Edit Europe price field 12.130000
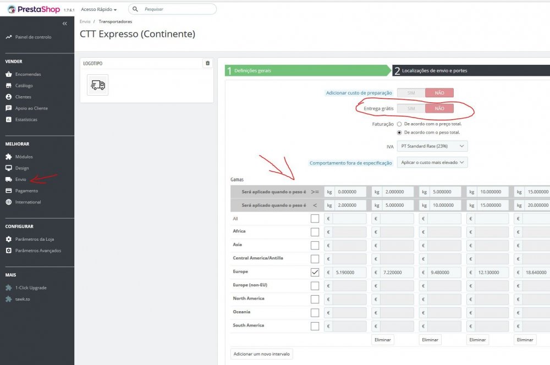This screenshot has width=550, height=365. (x=492, y=273)
